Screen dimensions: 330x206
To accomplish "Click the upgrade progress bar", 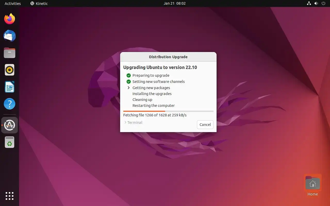I will coord(168,111).
